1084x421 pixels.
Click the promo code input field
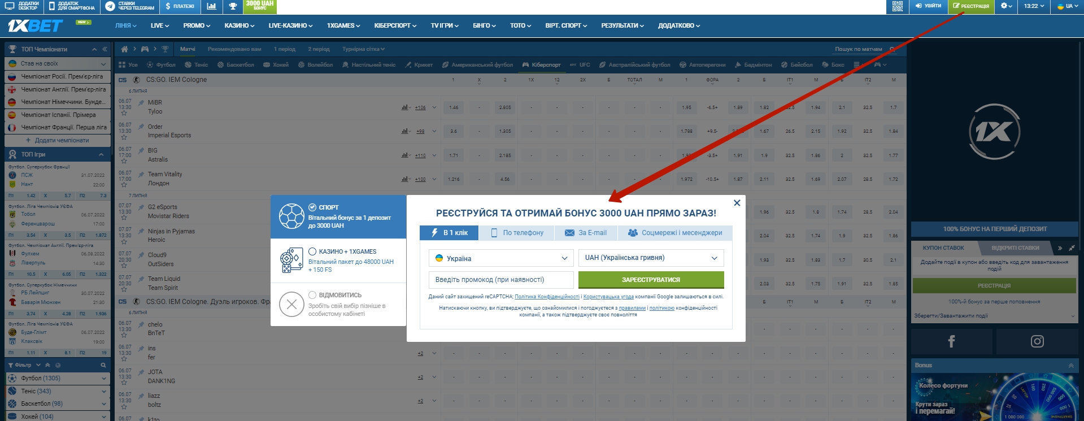(x=500, y=280)
